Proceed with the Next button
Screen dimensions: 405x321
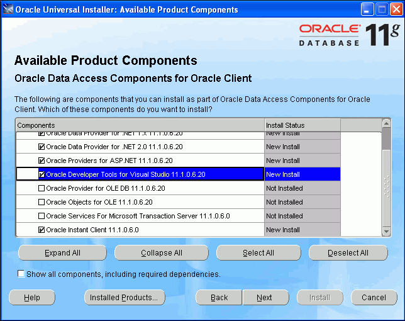265,298
